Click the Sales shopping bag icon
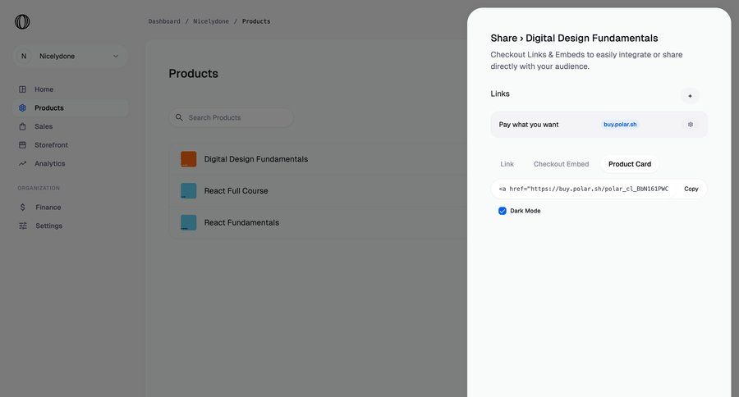 pyautogui.click(x=22, y=126)
